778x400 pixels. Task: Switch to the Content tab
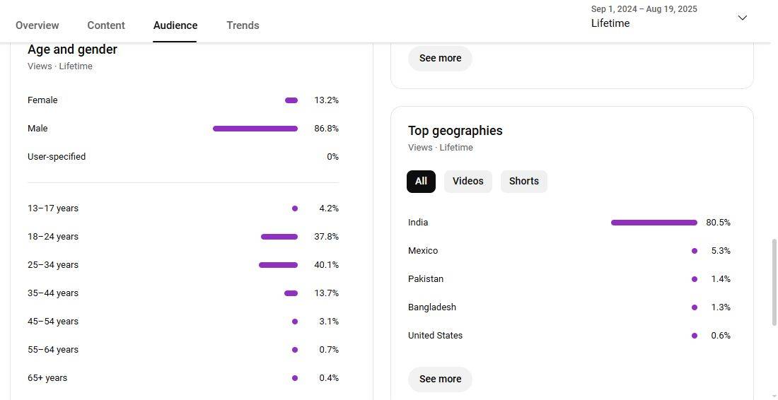tap(106, 25)
